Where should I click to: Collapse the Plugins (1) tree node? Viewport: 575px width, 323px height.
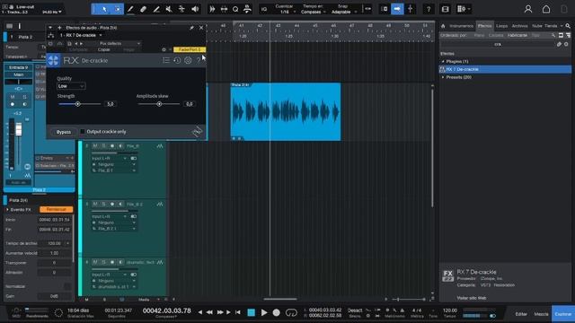pos(443,62)
